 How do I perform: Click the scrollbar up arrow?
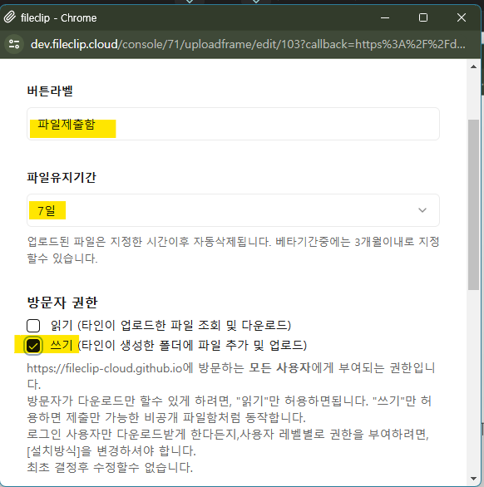(x=473, y=66)
